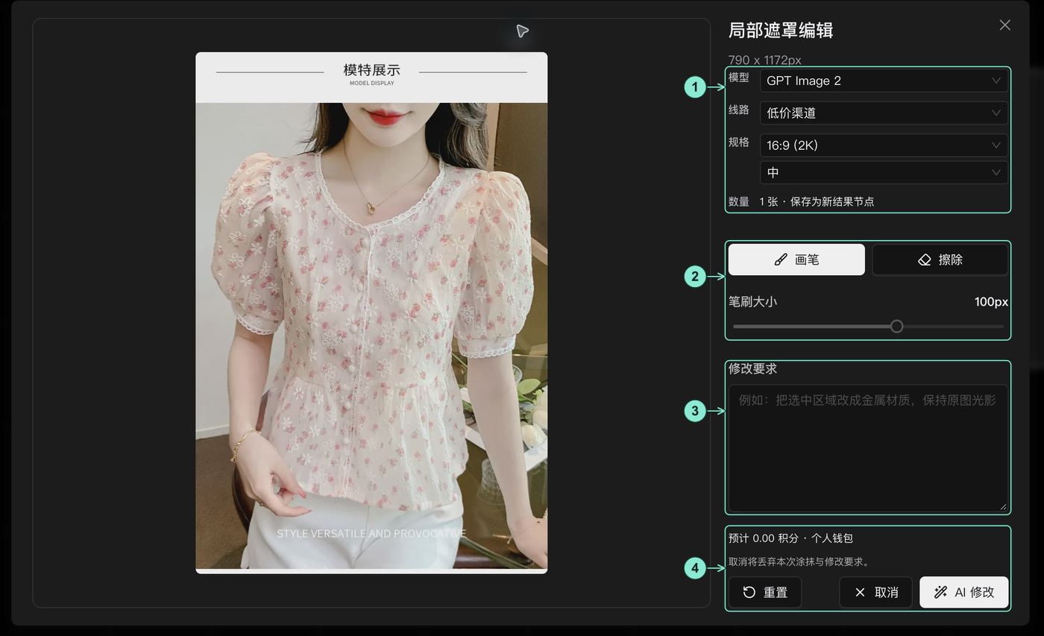The height and width of the screenshot is (636, 1044).
Task: Click inside the 修改要求 text box
Action: tap(868, 448)
